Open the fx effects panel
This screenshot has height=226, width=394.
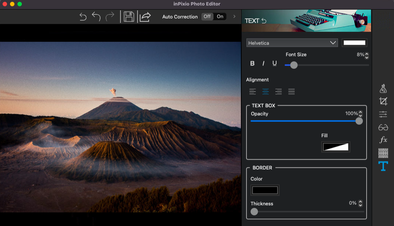coord(383,140)
